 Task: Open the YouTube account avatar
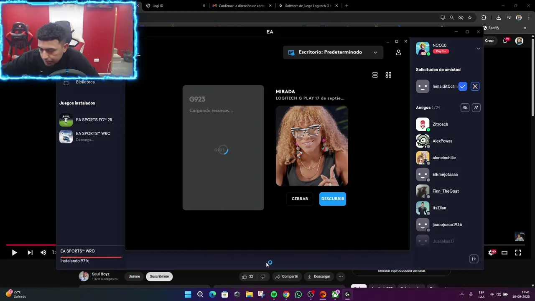coord(519,41)
